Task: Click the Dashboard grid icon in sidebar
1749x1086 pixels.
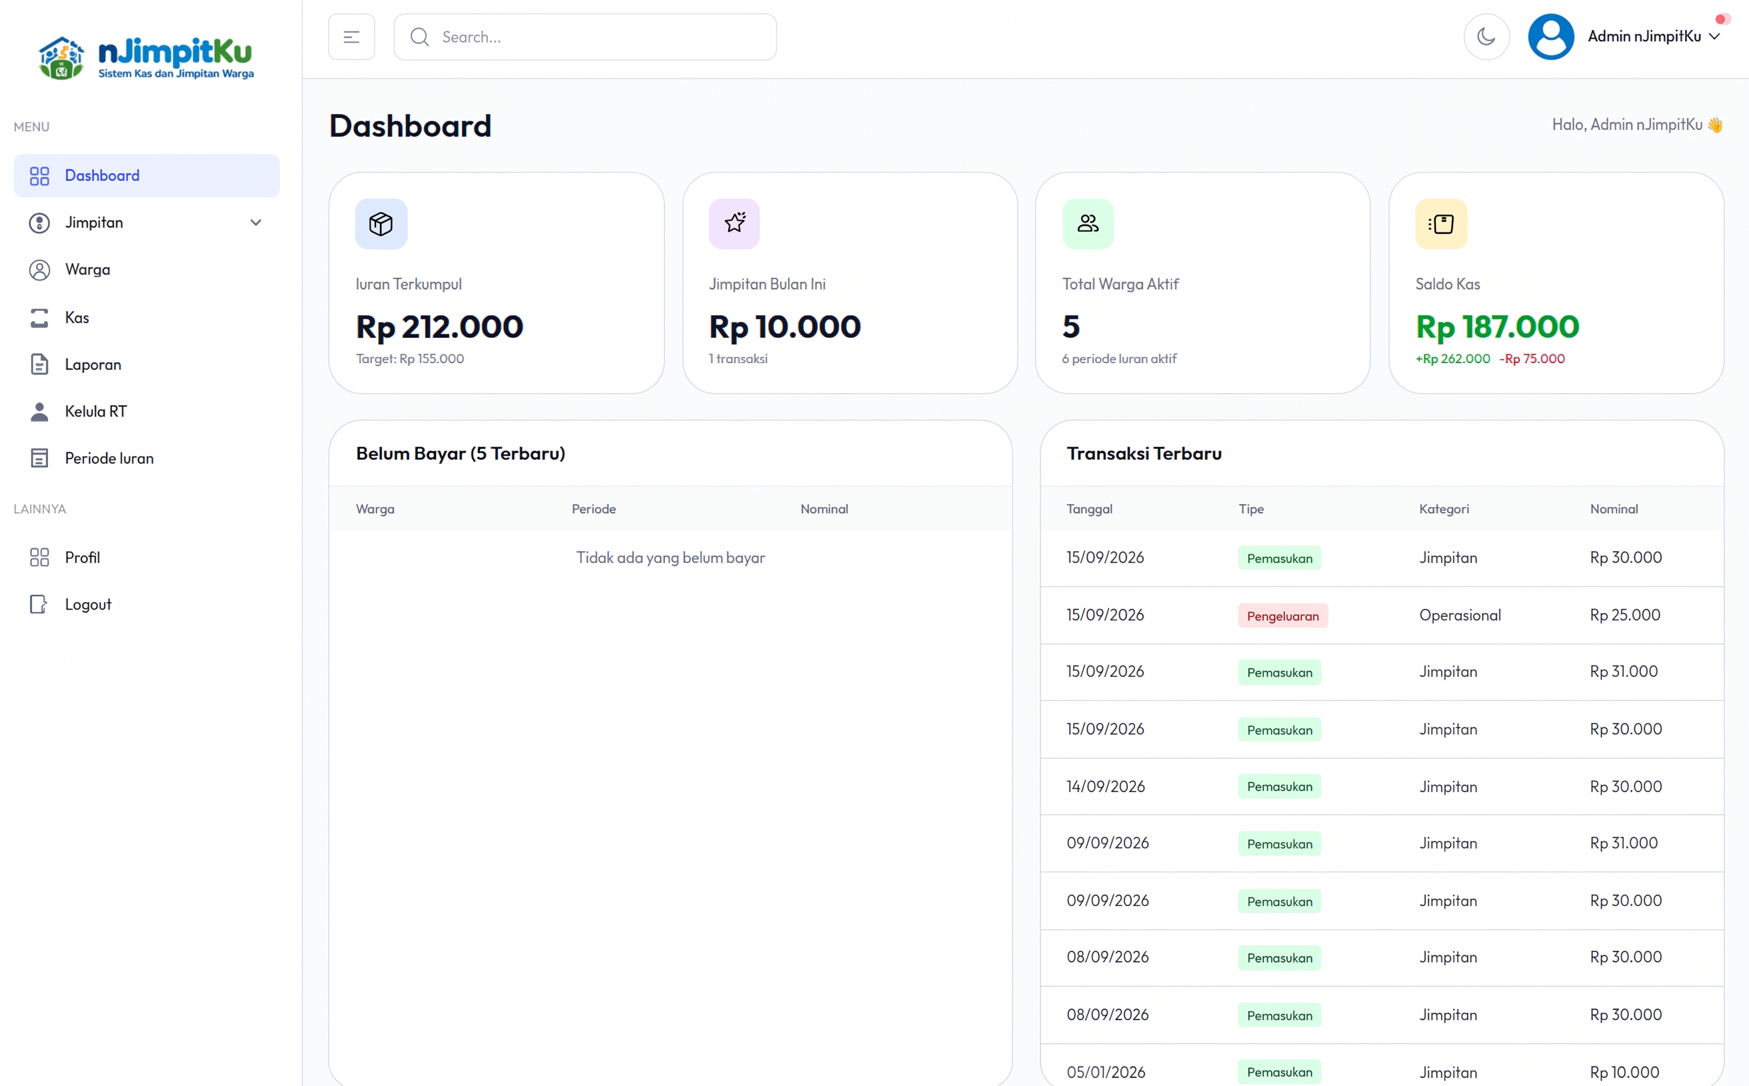Action: pos(39,176)
